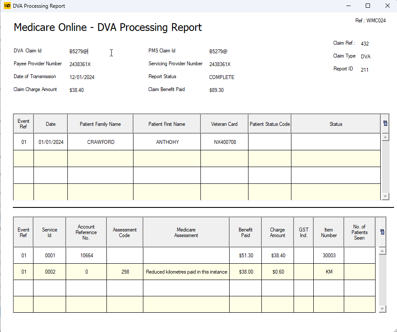Viewport: 397px width, 332px height.
Task: Click the Claim Ref. value 432
Action: coord(364,43)
